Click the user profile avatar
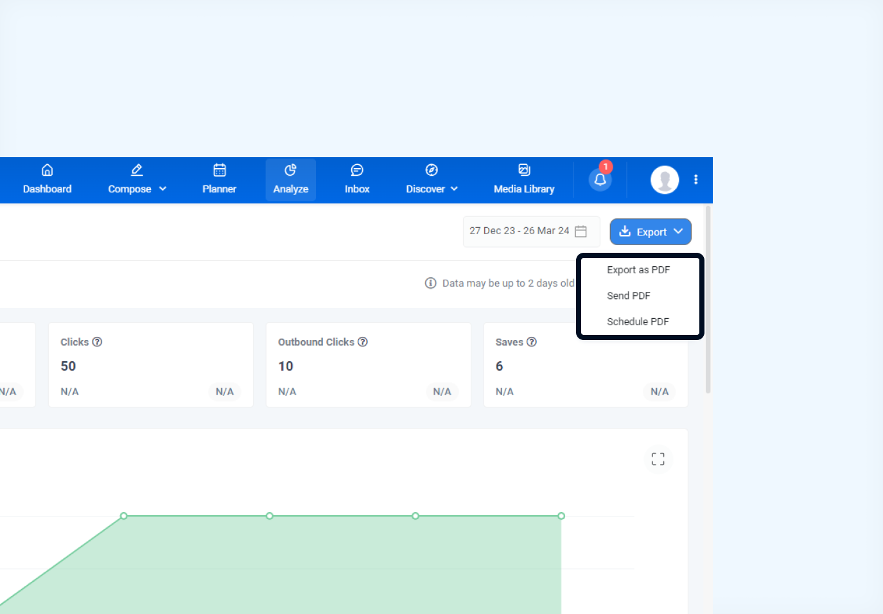The image size is (883, 614). tap(665, 180)
